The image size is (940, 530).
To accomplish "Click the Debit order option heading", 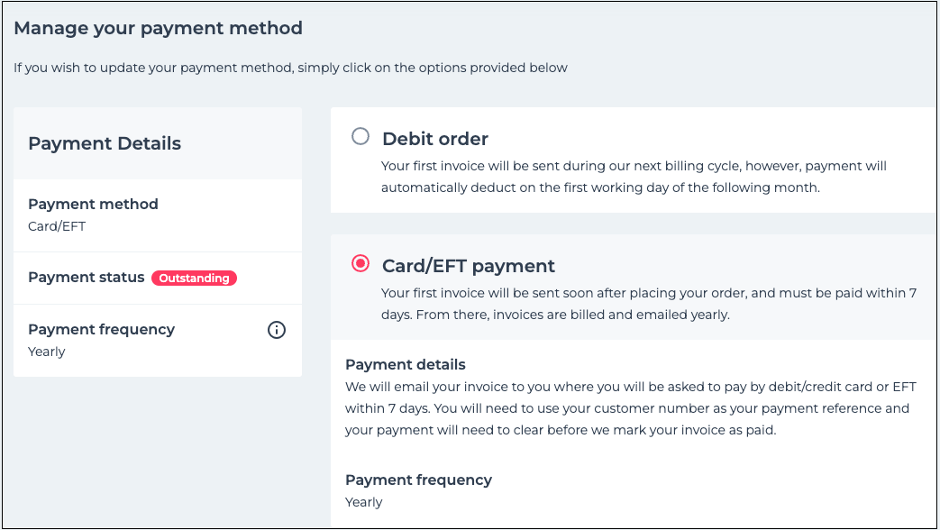I will [x=435, y=139].
